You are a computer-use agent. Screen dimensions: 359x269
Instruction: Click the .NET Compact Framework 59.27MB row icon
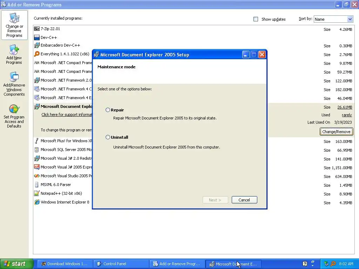coord(36,71)
